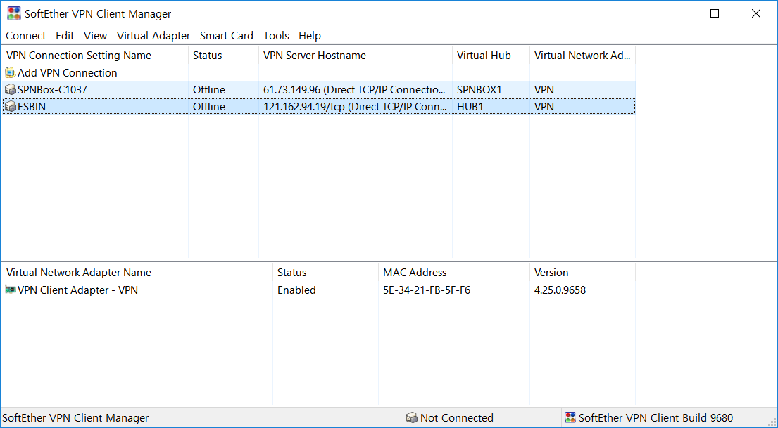Open the Help menu
778x428 pixels.
pyautogui.click(x=310, y=36)
